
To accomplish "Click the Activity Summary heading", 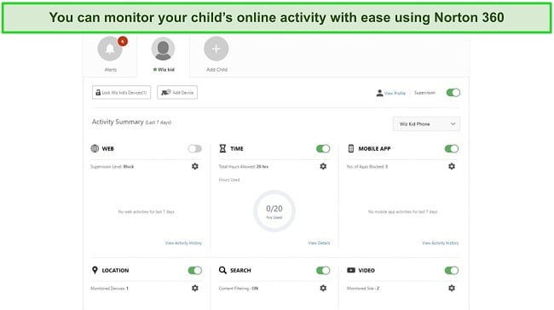I will coord(131,122).
